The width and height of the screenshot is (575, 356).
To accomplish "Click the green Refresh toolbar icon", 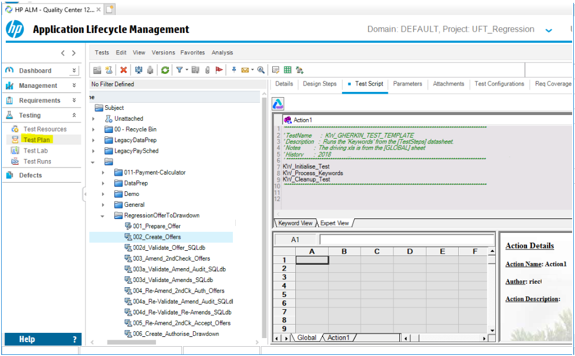I will pyautogui.click(x=165, y=70).
